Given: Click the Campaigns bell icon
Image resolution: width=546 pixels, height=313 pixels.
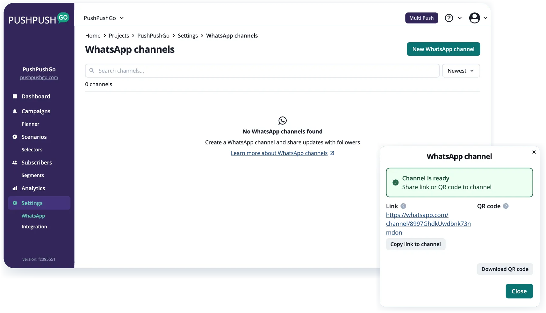Looking at the screenshot, I should (15, 111).
